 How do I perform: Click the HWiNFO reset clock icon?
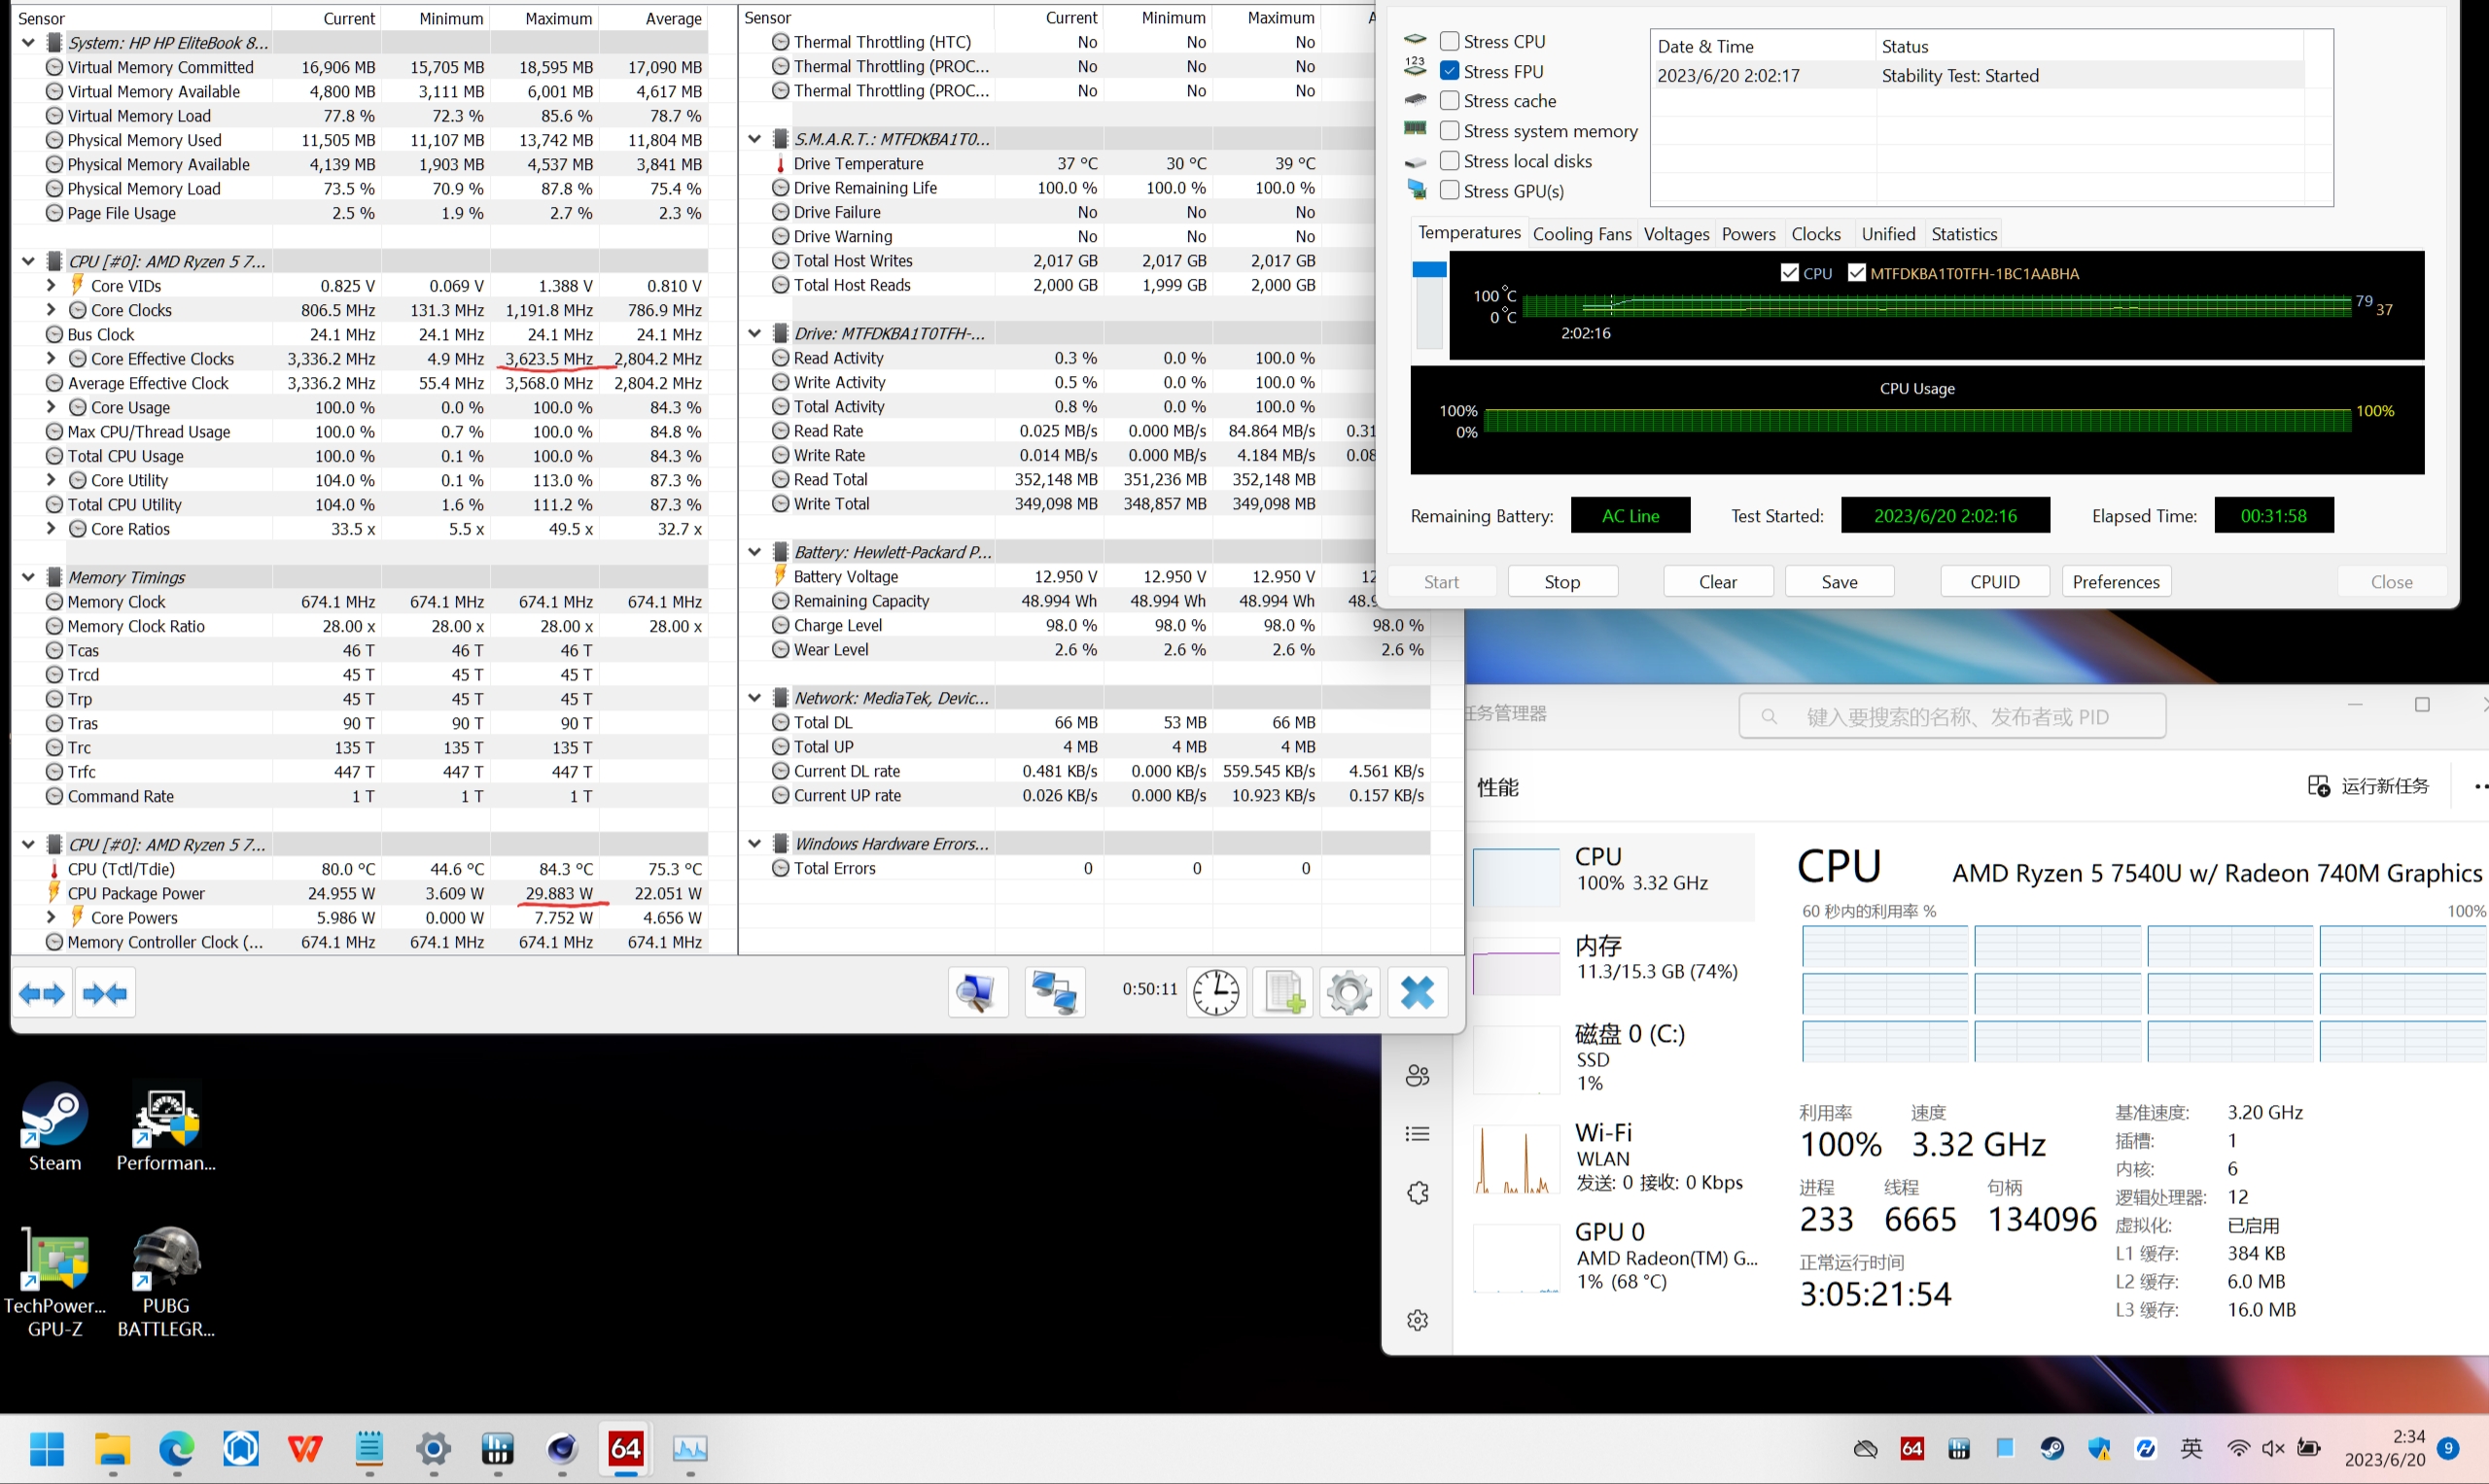point(1215,992)
